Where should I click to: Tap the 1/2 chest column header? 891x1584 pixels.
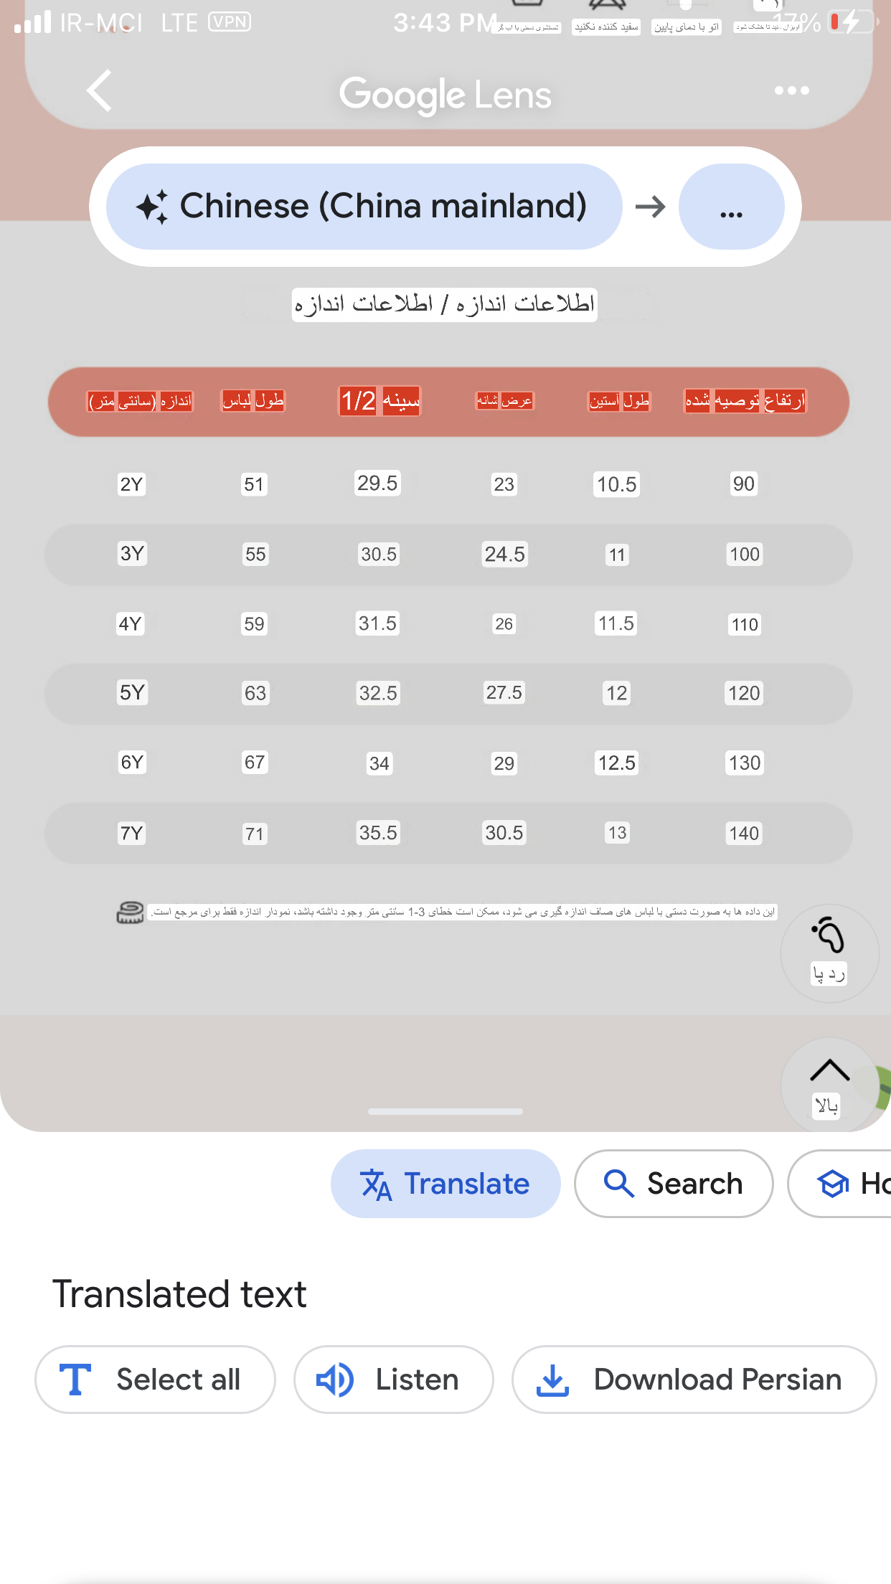(379, 400)
